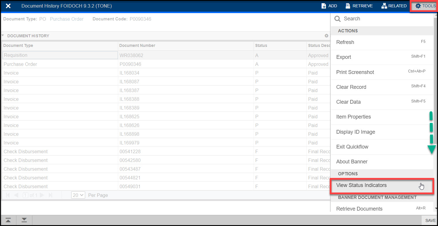The height and width of the screenshot is (226, 438).
Task: Go to next page of records
Action: pos(42,195)
